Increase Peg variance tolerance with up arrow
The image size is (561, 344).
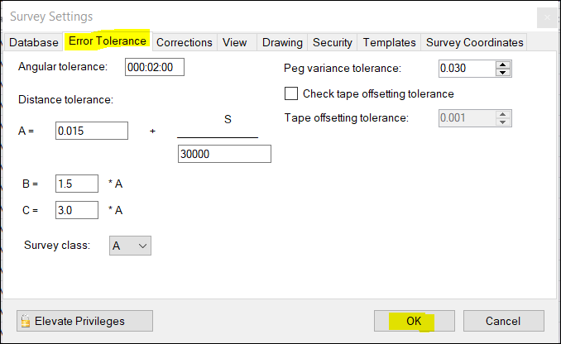point(503,64)
